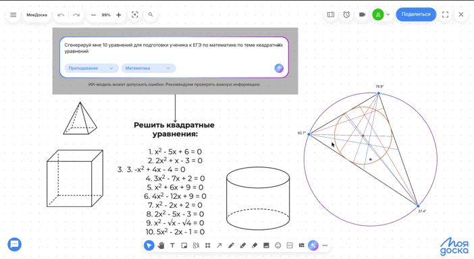Select the cursor pointer tool
The width and height of the screenshot is (474, 259).
tap(149, 246)
